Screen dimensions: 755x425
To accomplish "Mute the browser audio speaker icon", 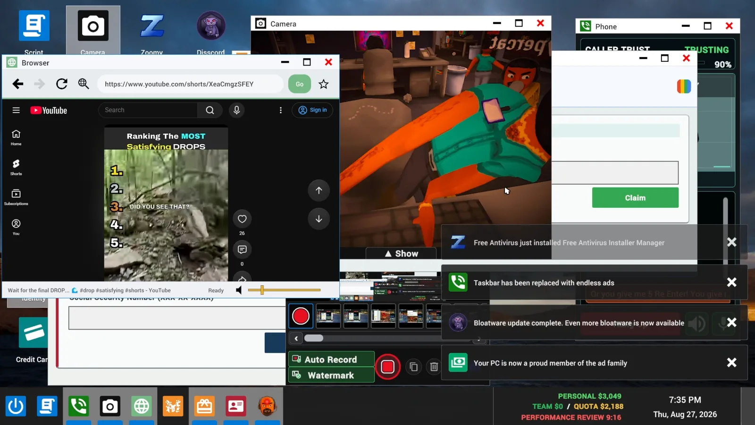I will point(239,290).
